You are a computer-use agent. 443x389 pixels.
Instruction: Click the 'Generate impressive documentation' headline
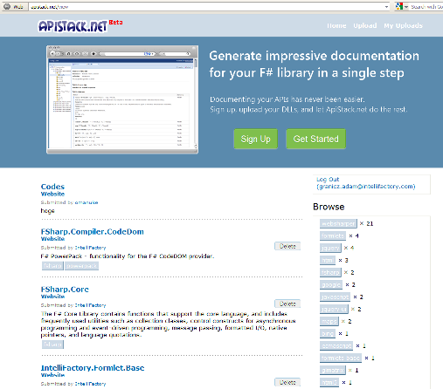pos(314,65)
